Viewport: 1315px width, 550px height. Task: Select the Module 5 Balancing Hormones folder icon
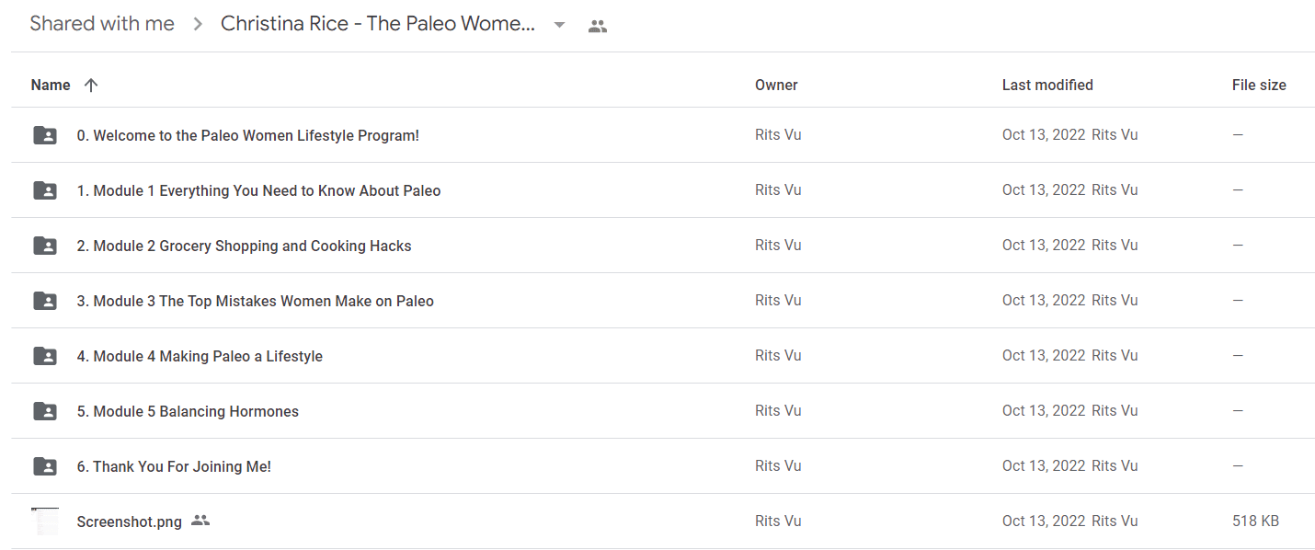(x=45, y=411)
